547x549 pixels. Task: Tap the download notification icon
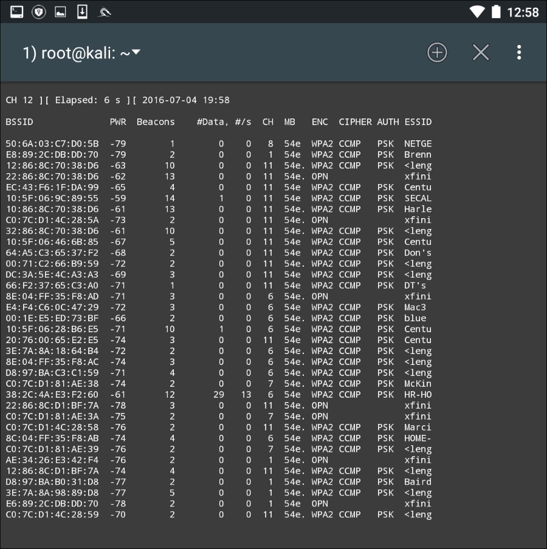(x=83, y=12)
